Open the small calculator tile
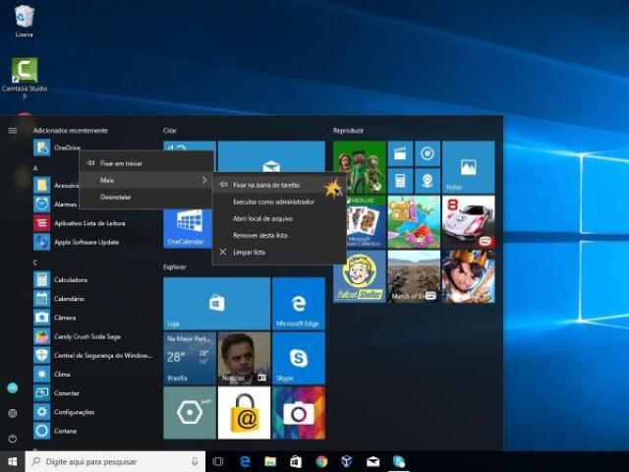The height and width of the screenshot is (472, 629). pos(400,181)
